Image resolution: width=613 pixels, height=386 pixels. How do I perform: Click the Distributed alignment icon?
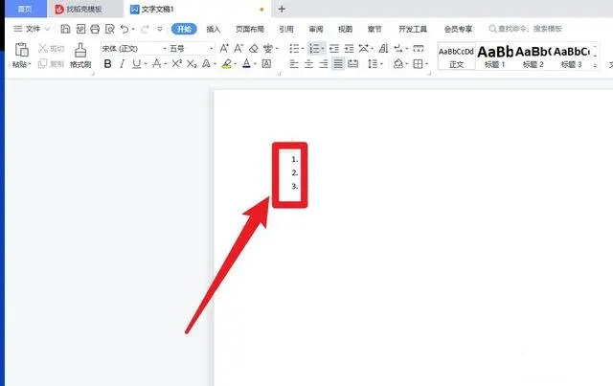pos(353,63)
